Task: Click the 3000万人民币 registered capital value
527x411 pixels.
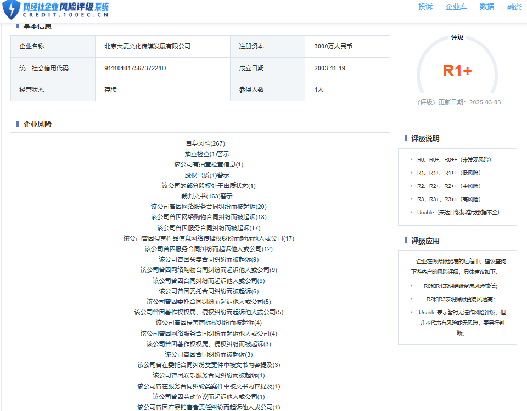Action: (x=333, y=46)
